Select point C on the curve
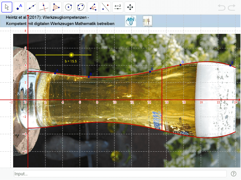The height and width of the screenshot is (180, 241). click(150, 72)
